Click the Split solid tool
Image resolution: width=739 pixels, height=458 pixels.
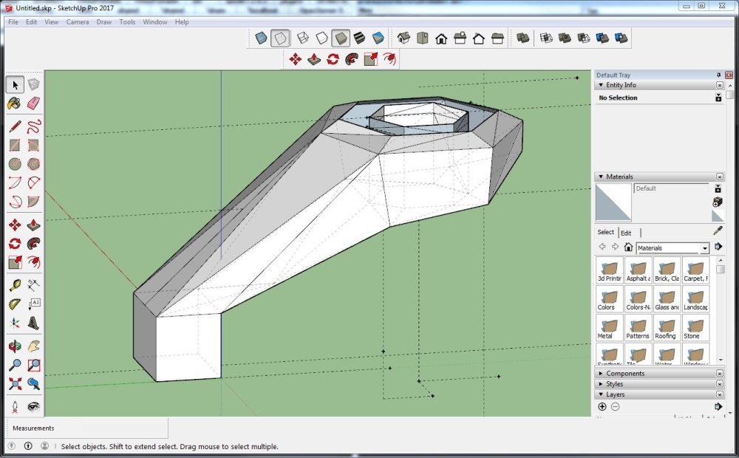pyautogui.click(x=621, y=38)
